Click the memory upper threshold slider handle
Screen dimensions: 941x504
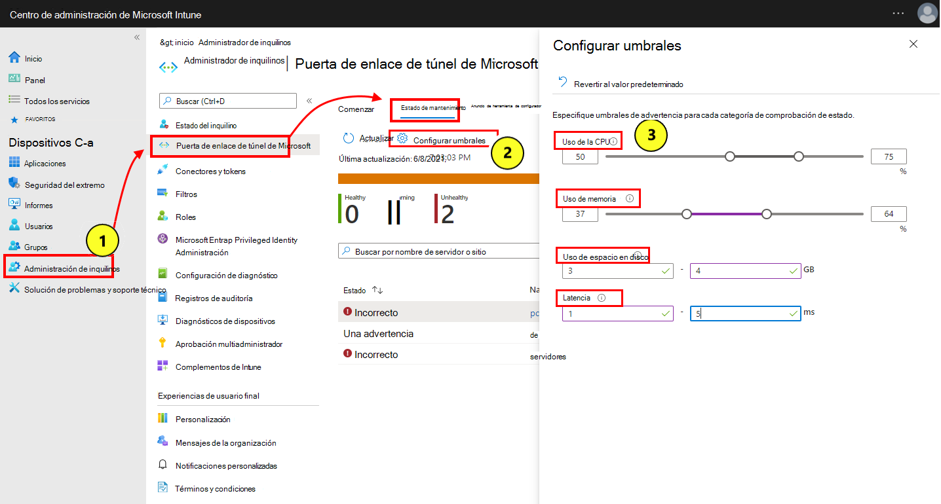click(767, 214)
